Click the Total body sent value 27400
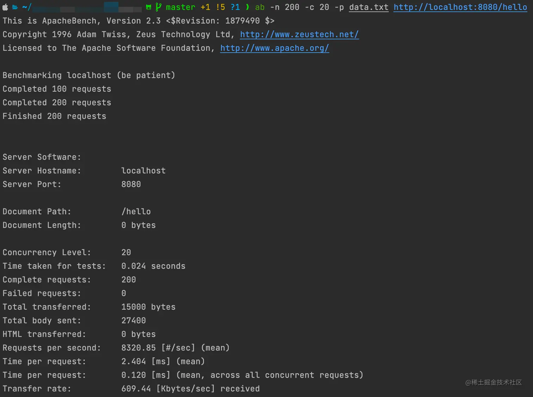 coord(134,321)
